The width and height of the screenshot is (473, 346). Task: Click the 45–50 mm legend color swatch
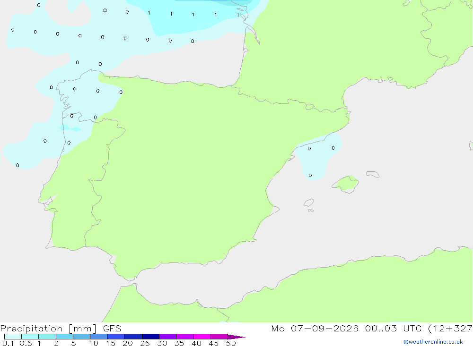[219, 337]
